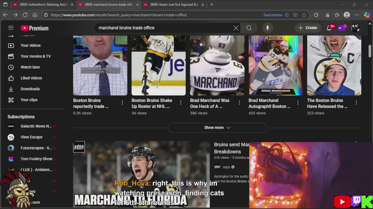Image resolution: width=373 pixels, height=209 pixels.
Task: Open the Subscriptions section heading
Action: coord(21,117)
